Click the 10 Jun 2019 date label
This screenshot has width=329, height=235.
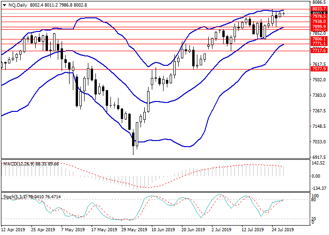tap(164, 230)
